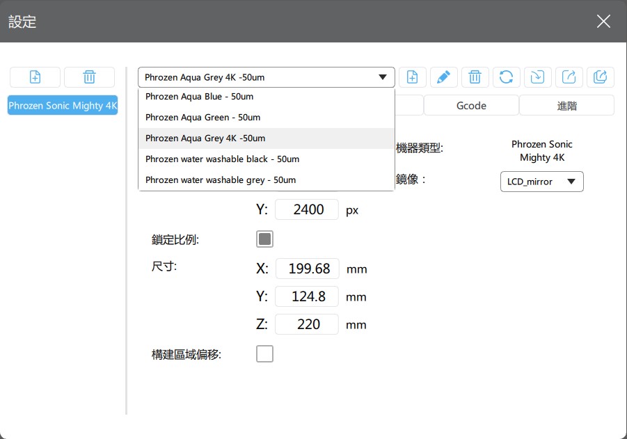Select Phrozen water washable black - 50um option
Image resolution: width=627 pixels, height=439 pixels.
tap(222, 159)
